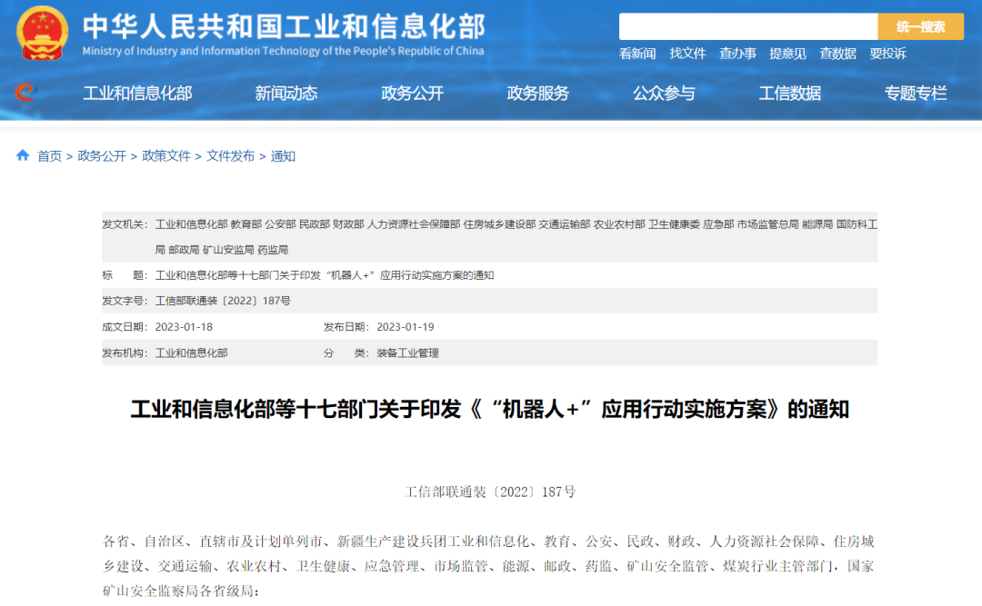This screenshot has height=606, width=982.
Task: Click the 分类 value 装备工业管理
Action: point(407,353)
